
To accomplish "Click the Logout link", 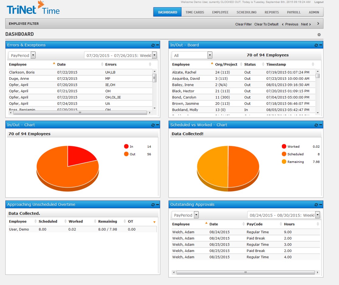I will pyautogui.click(x=319, y=2).
